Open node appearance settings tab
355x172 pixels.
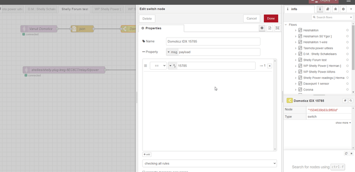coord(277,28)
